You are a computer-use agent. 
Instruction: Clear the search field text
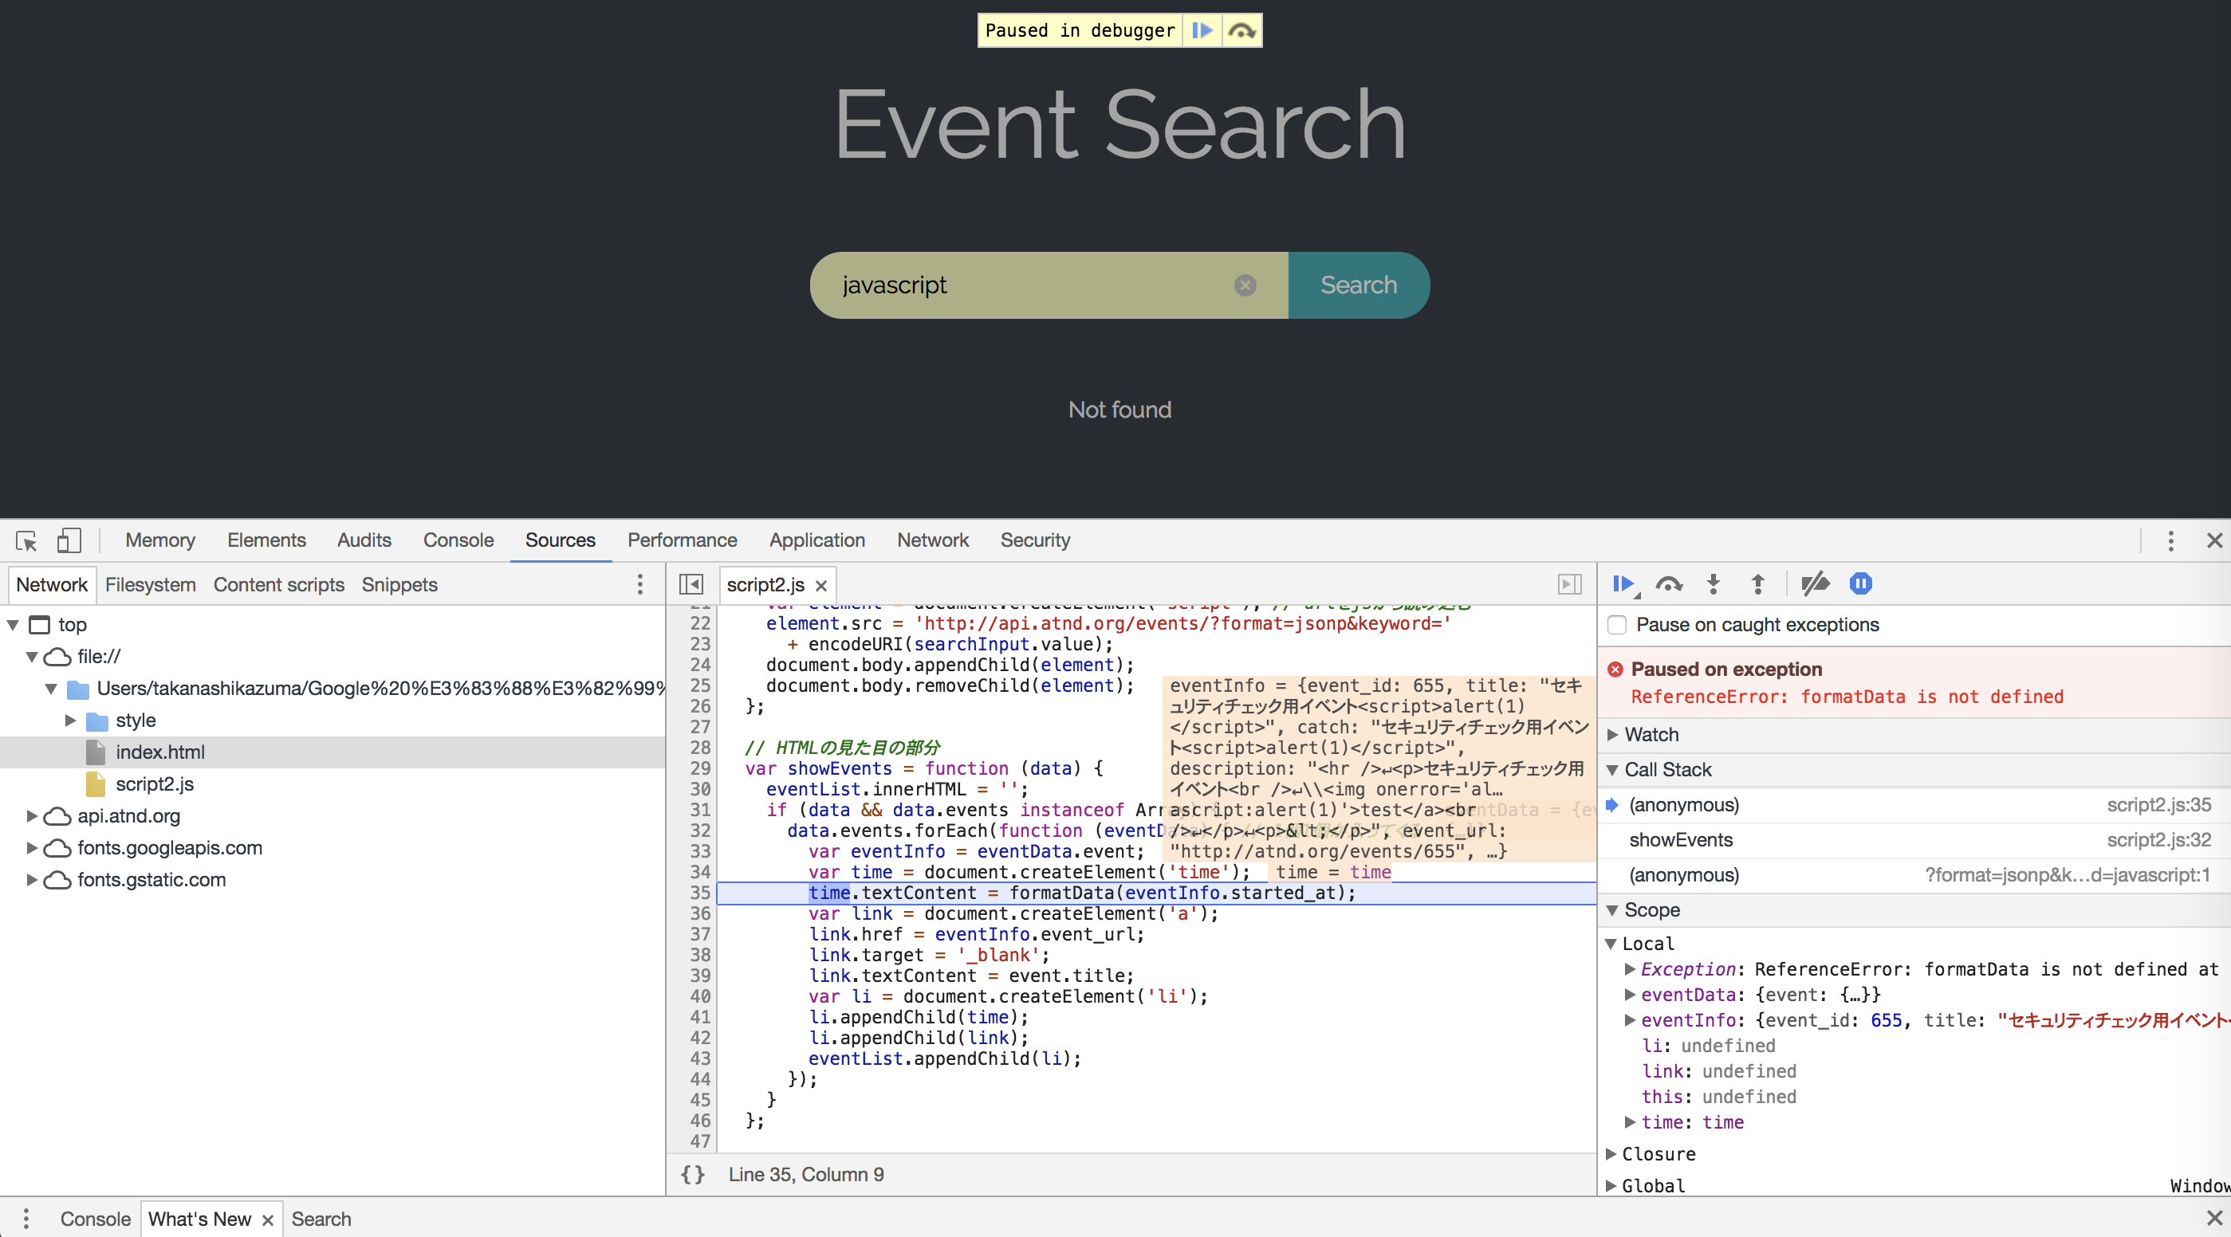(x=1245, y=285)
